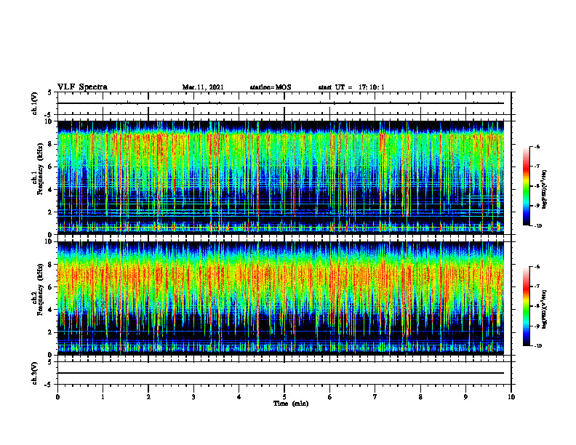Viewport: 576px width, 445px height.
Task: Click time axis tick label "1"
Action: 103,397
